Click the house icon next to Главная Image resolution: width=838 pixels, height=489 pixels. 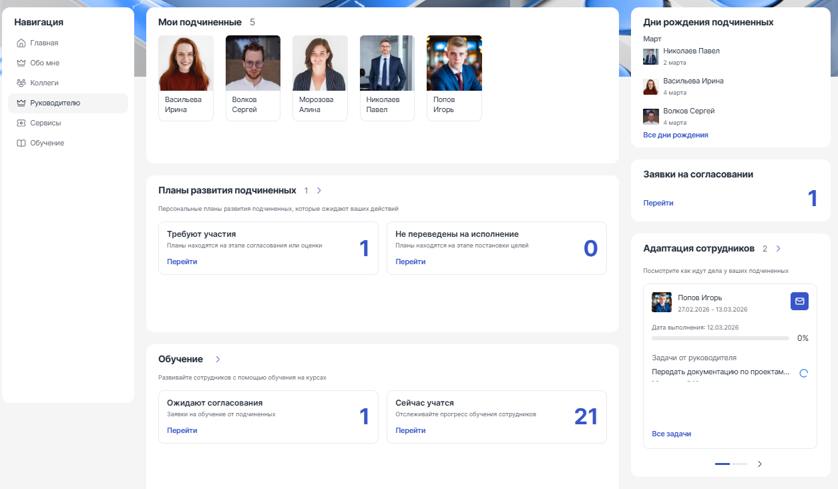tap(21, 43)
